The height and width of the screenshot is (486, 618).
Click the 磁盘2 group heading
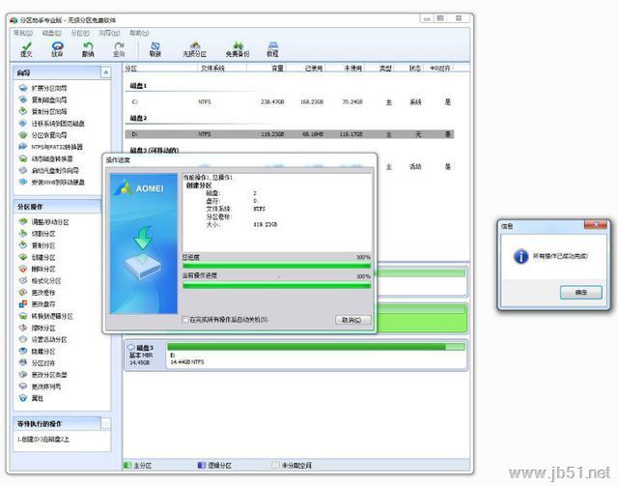pos(138,118)
